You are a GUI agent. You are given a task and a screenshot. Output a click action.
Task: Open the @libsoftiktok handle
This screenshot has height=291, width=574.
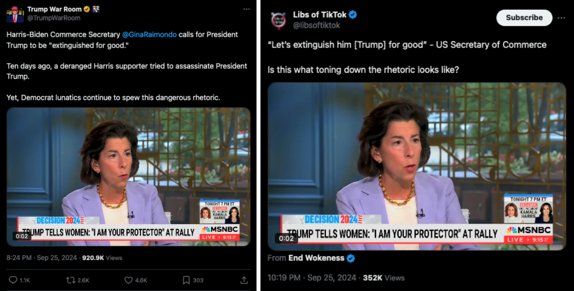pos(316,25)
